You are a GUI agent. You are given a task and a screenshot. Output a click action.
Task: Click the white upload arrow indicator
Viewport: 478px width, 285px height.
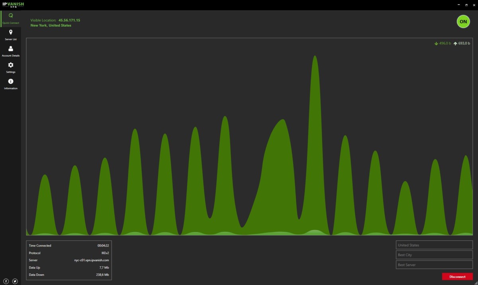pyautogui.click(x=455, y=43)
